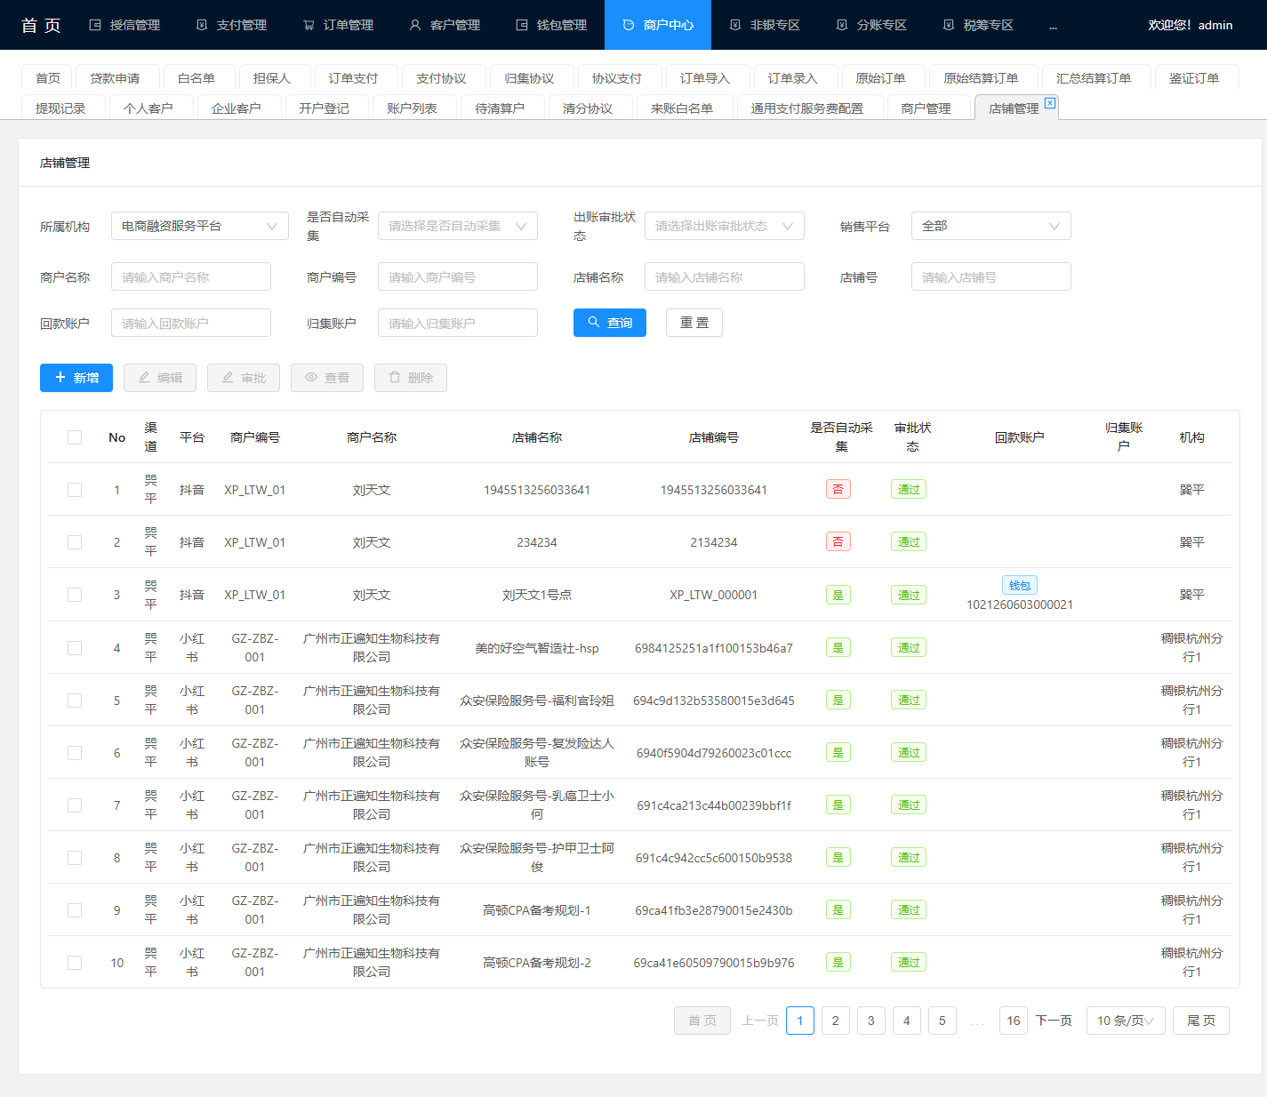
Task: Click the 税筹专区 nav icon
Action: (x=949, y=25)
